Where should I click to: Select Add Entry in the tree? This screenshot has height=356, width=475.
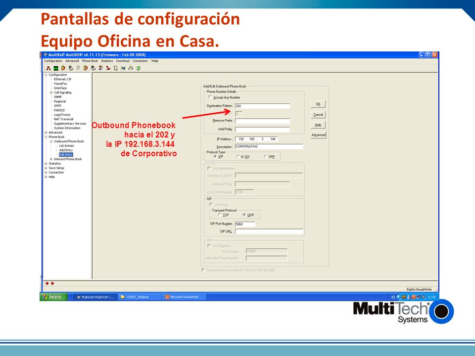point(66,150)
